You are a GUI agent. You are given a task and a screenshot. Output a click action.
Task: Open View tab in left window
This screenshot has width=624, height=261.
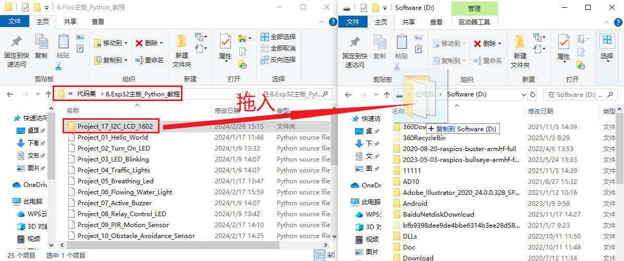[x=98, y=22]
